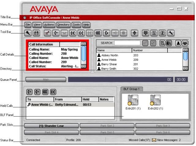Open the dial pad keypad icon

click(145, 33)
